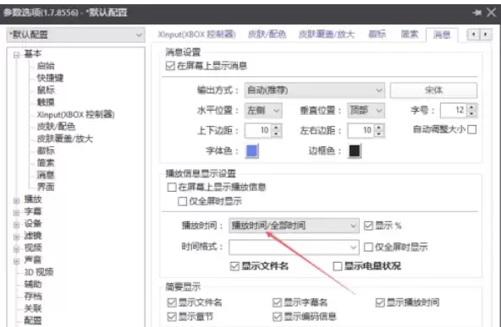Open the 默认配置 profile dropdown

(x=75, y=35)
